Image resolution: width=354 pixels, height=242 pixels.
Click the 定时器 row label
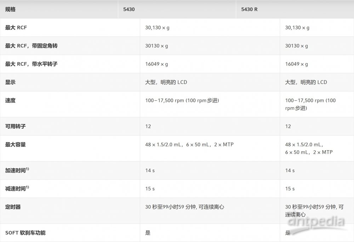point(13,207)
